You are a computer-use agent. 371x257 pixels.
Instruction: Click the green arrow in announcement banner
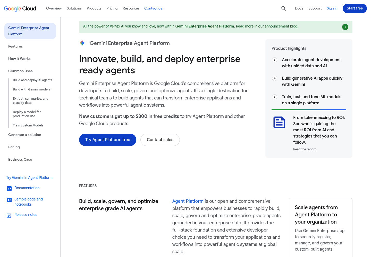(345, 27)
